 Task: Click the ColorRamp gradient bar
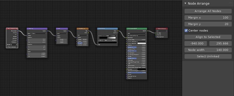click(107, 38)
